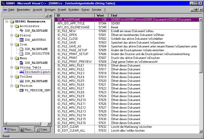
Task: Collapse the SDI001 Ressourcen root node
Action: click(x=7, y=21)
